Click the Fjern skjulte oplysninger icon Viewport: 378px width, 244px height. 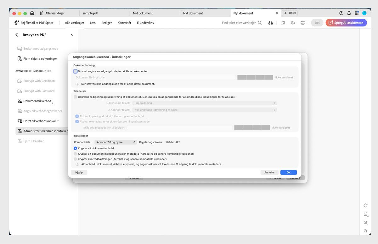[20, 59]
